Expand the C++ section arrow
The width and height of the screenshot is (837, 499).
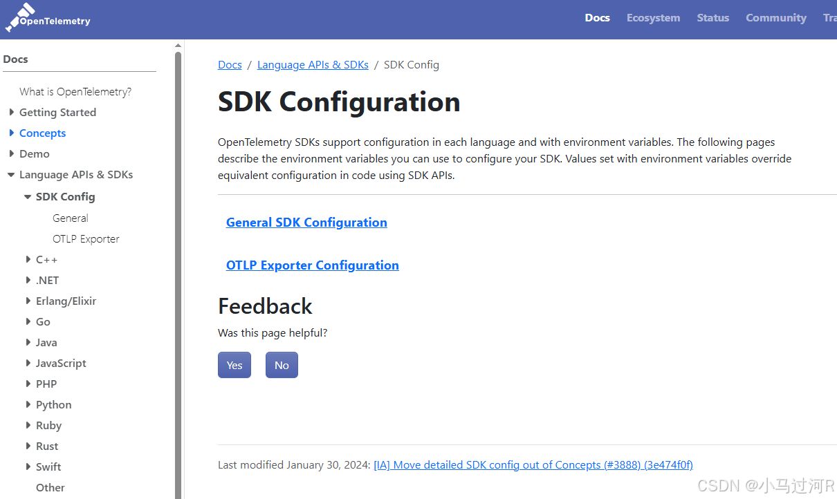[x=28, y=259]
